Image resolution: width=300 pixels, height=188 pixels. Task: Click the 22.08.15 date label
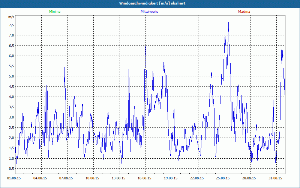(x=196, y=178)
